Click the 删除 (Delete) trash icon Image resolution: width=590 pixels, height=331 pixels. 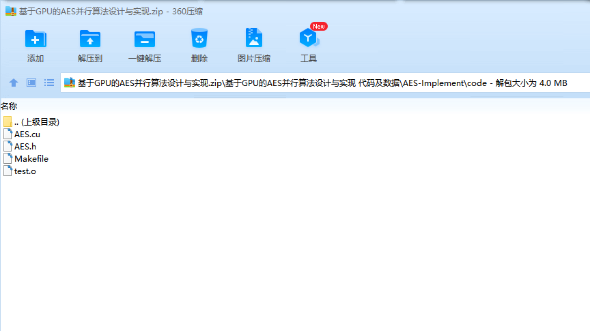coord(199,38)
